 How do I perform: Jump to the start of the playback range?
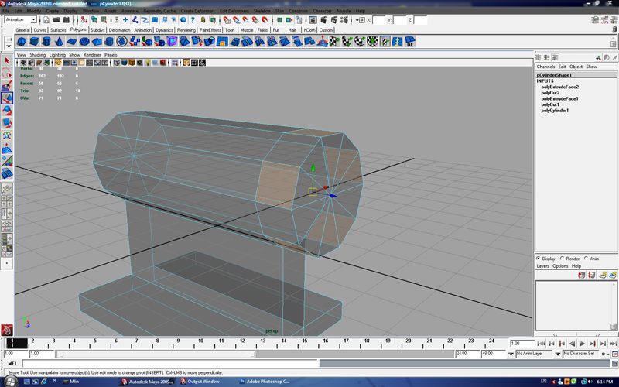pos(541,343)
